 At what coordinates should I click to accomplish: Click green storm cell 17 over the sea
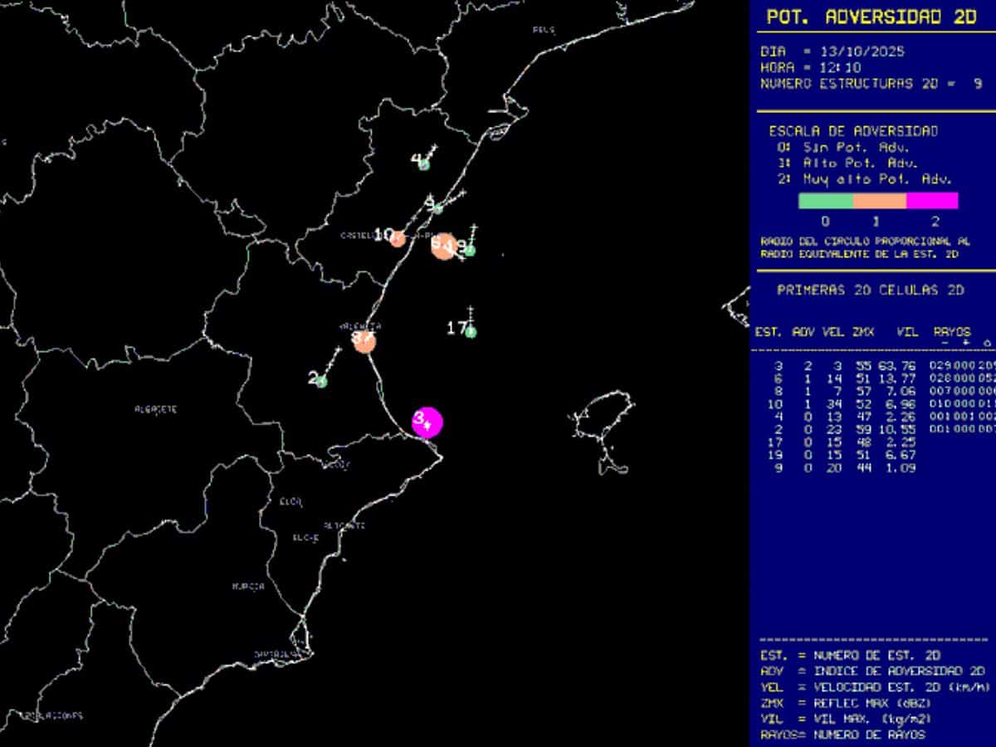coord(471,332)
